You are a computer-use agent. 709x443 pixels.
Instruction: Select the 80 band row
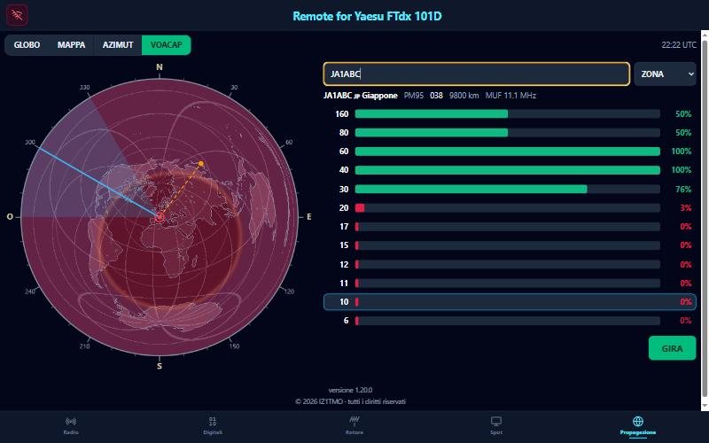[x=510, y=132]
